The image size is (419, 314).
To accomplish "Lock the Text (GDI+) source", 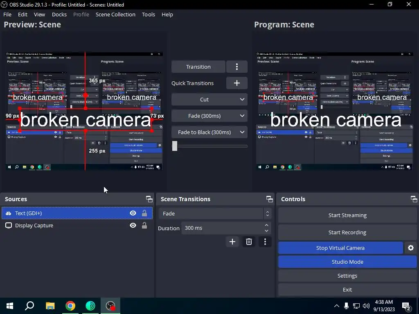I will tap(144, 213).
